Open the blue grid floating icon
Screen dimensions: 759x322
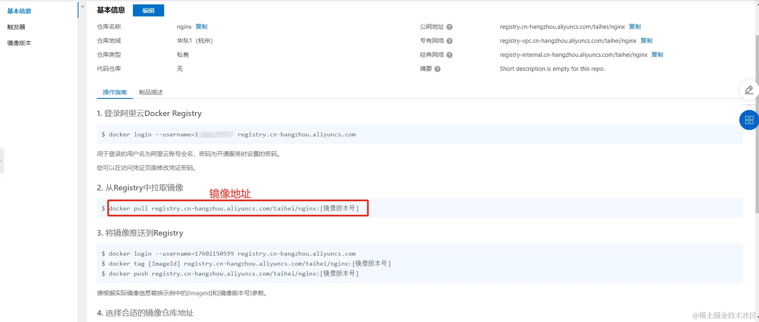tap(749, 120)
